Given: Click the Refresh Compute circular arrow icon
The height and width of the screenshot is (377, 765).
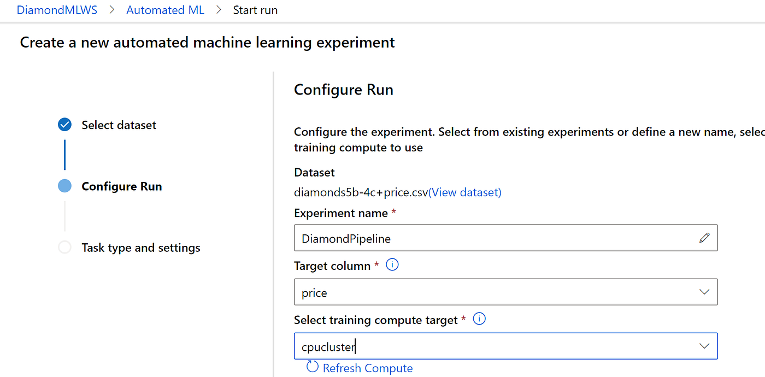Looking at the screenshot, I should click(312, 367).
